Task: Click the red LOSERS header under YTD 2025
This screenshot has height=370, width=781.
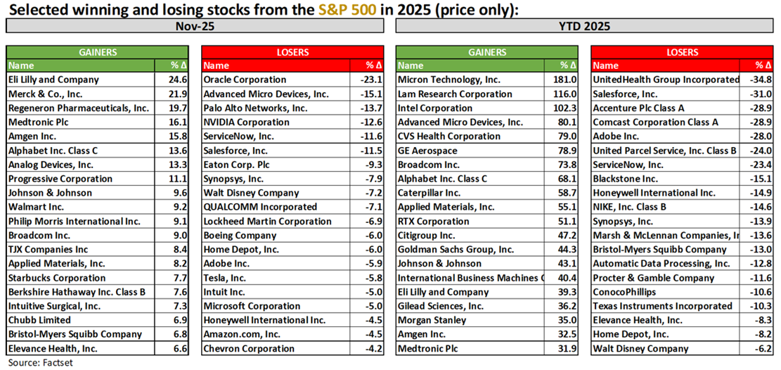Action: pyautogui.click(x=683, y=52)
